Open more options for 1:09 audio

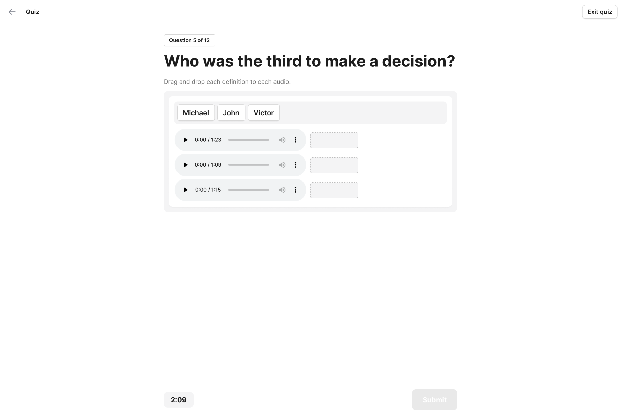(295, 165)
